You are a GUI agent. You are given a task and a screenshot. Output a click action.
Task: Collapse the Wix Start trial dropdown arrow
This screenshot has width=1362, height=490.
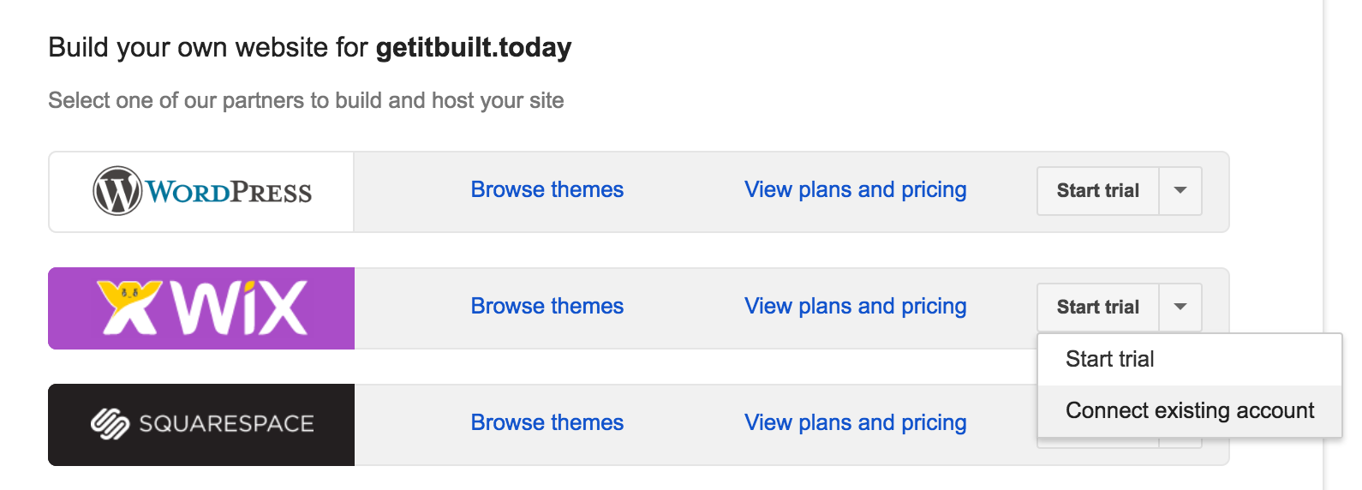(1180, 307)
